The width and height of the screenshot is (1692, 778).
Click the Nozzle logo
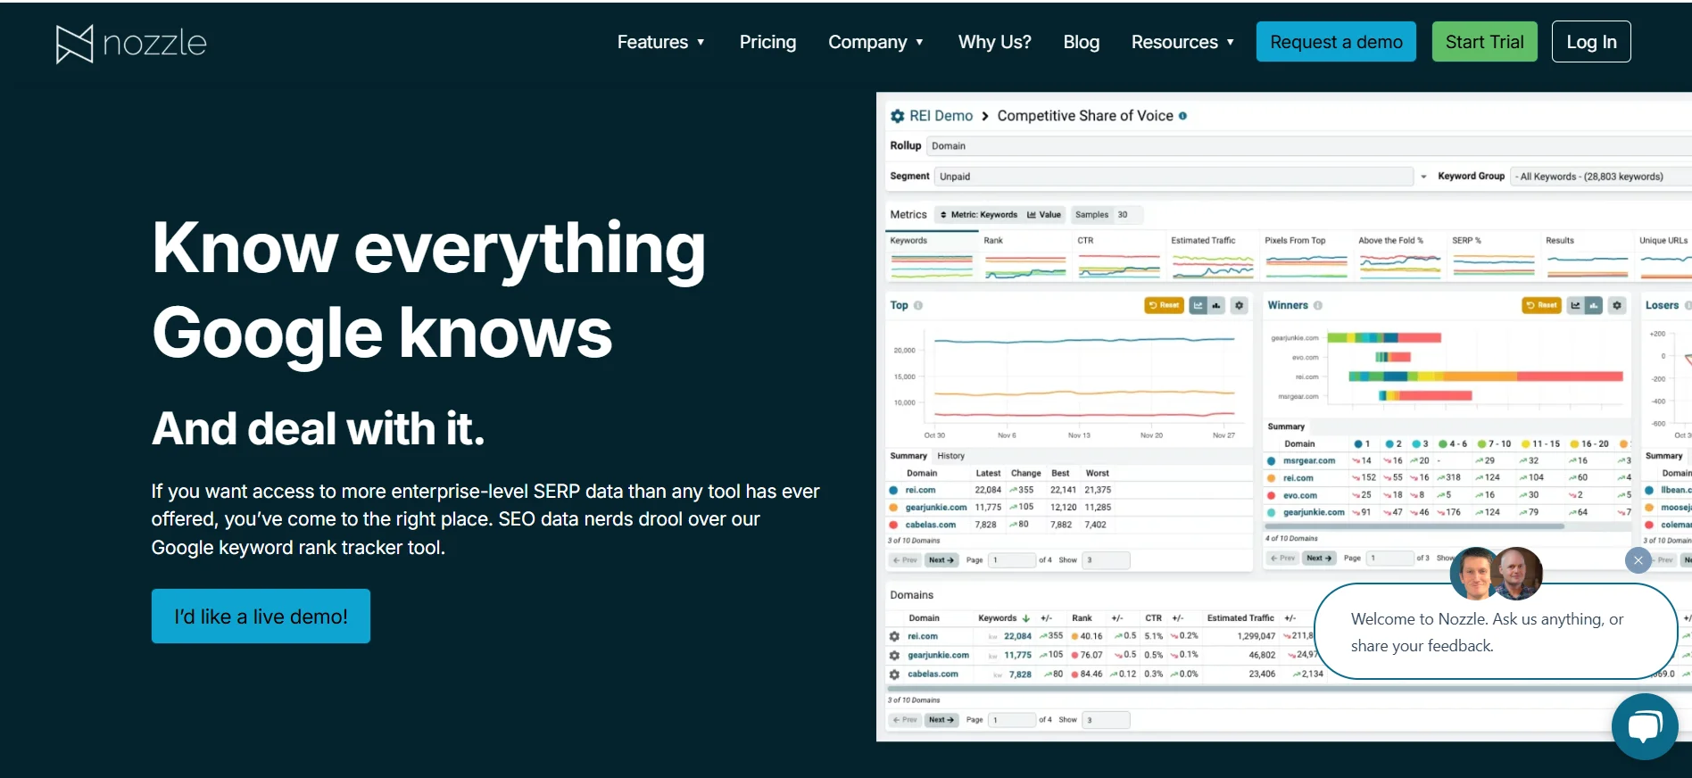coord(131,43)
